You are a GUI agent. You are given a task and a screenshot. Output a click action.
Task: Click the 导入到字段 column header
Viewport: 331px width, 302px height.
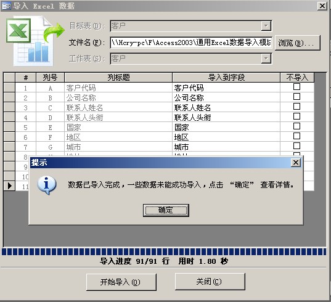[x=226, y=77]
